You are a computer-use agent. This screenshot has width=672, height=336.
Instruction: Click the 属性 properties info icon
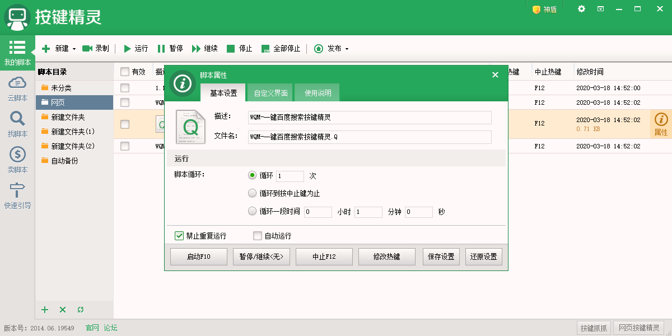click(661, 124)
